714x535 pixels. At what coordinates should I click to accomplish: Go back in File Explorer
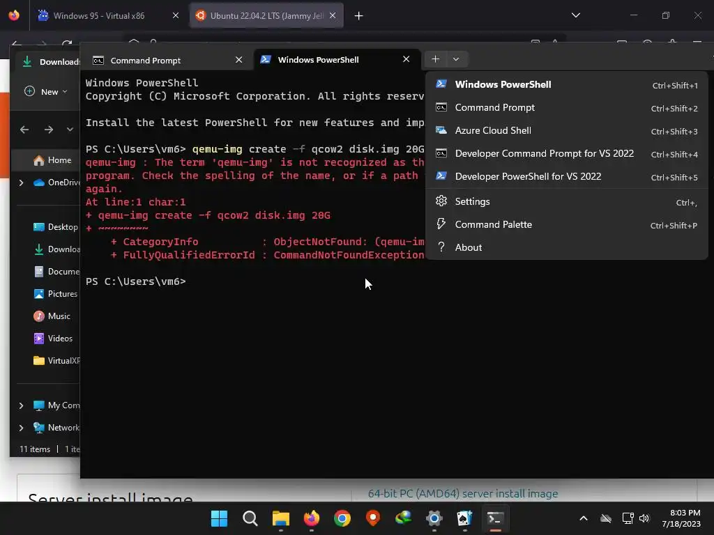tap(24, 130)
